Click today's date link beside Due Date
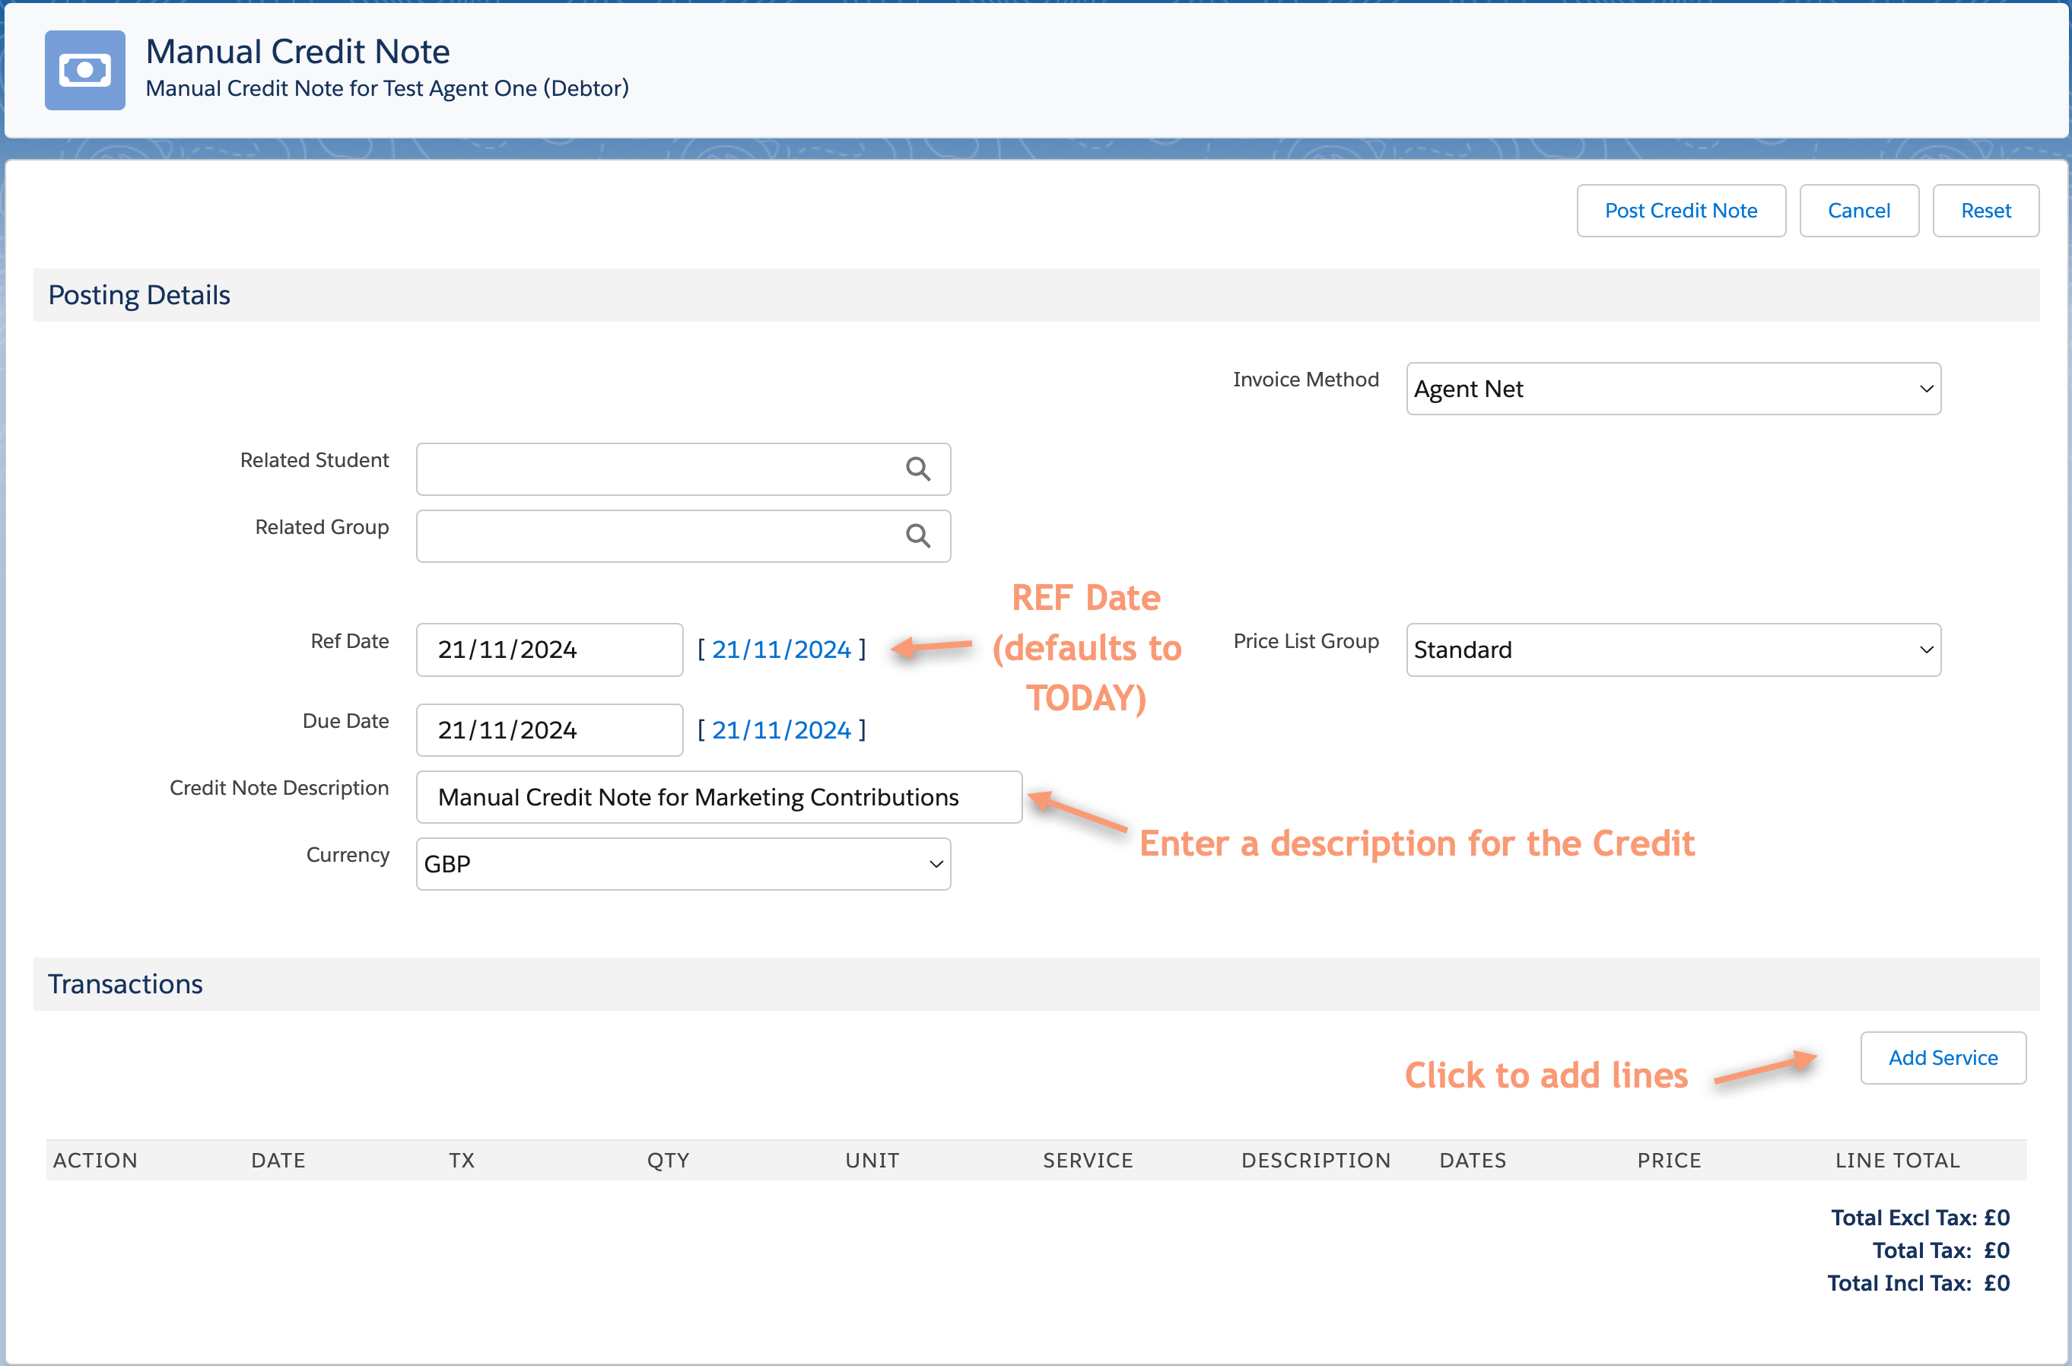2072x1366 pixels. (780, 730)
